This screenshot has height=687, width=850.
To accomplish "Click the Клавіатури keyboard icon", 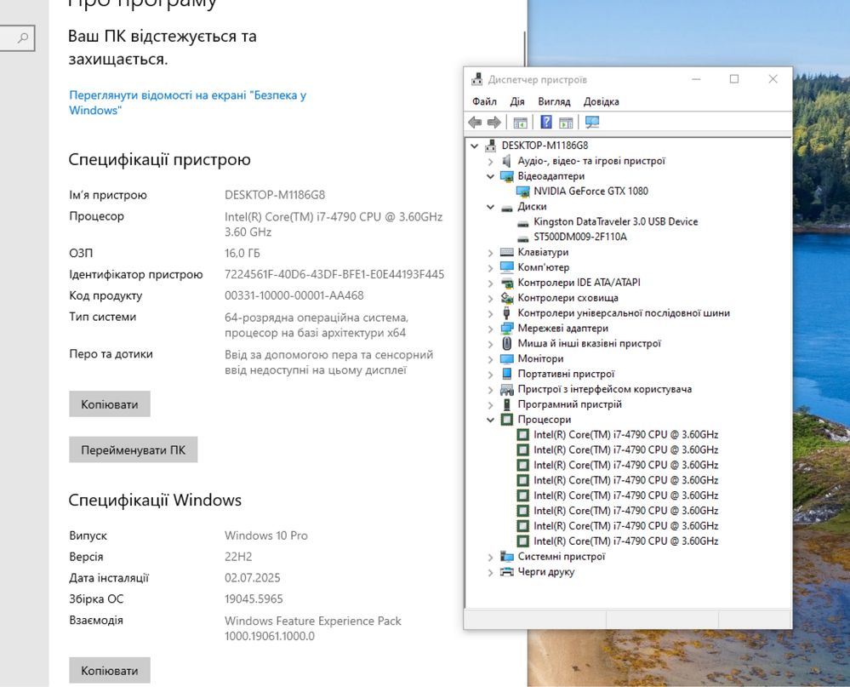I will (507, 252).
